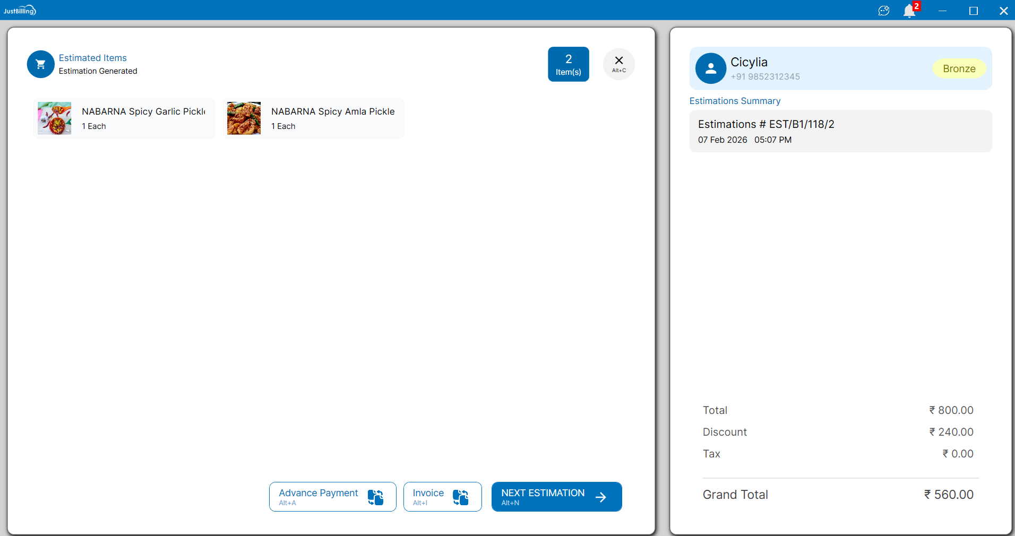Viewport: 1015px width, 536px height.
Task: Click the Invoice convert icon
Action: point(460,497)
